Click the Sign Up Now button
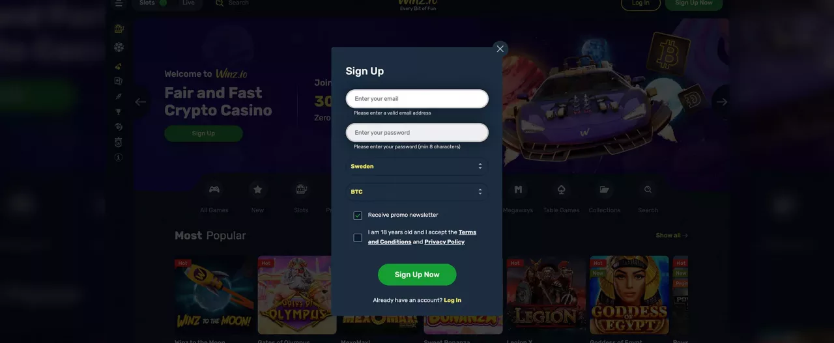 coord(417,275)
